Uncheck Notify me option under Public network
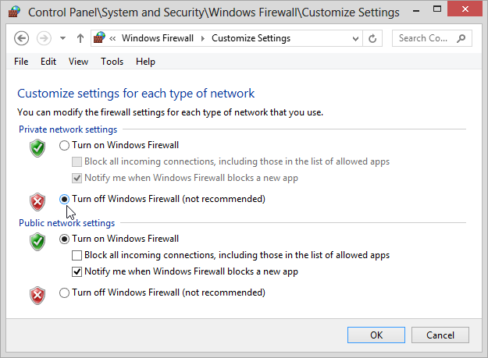The width and height of the screenshot is (488, 358). pyautogui.click(x=77, y=272)
